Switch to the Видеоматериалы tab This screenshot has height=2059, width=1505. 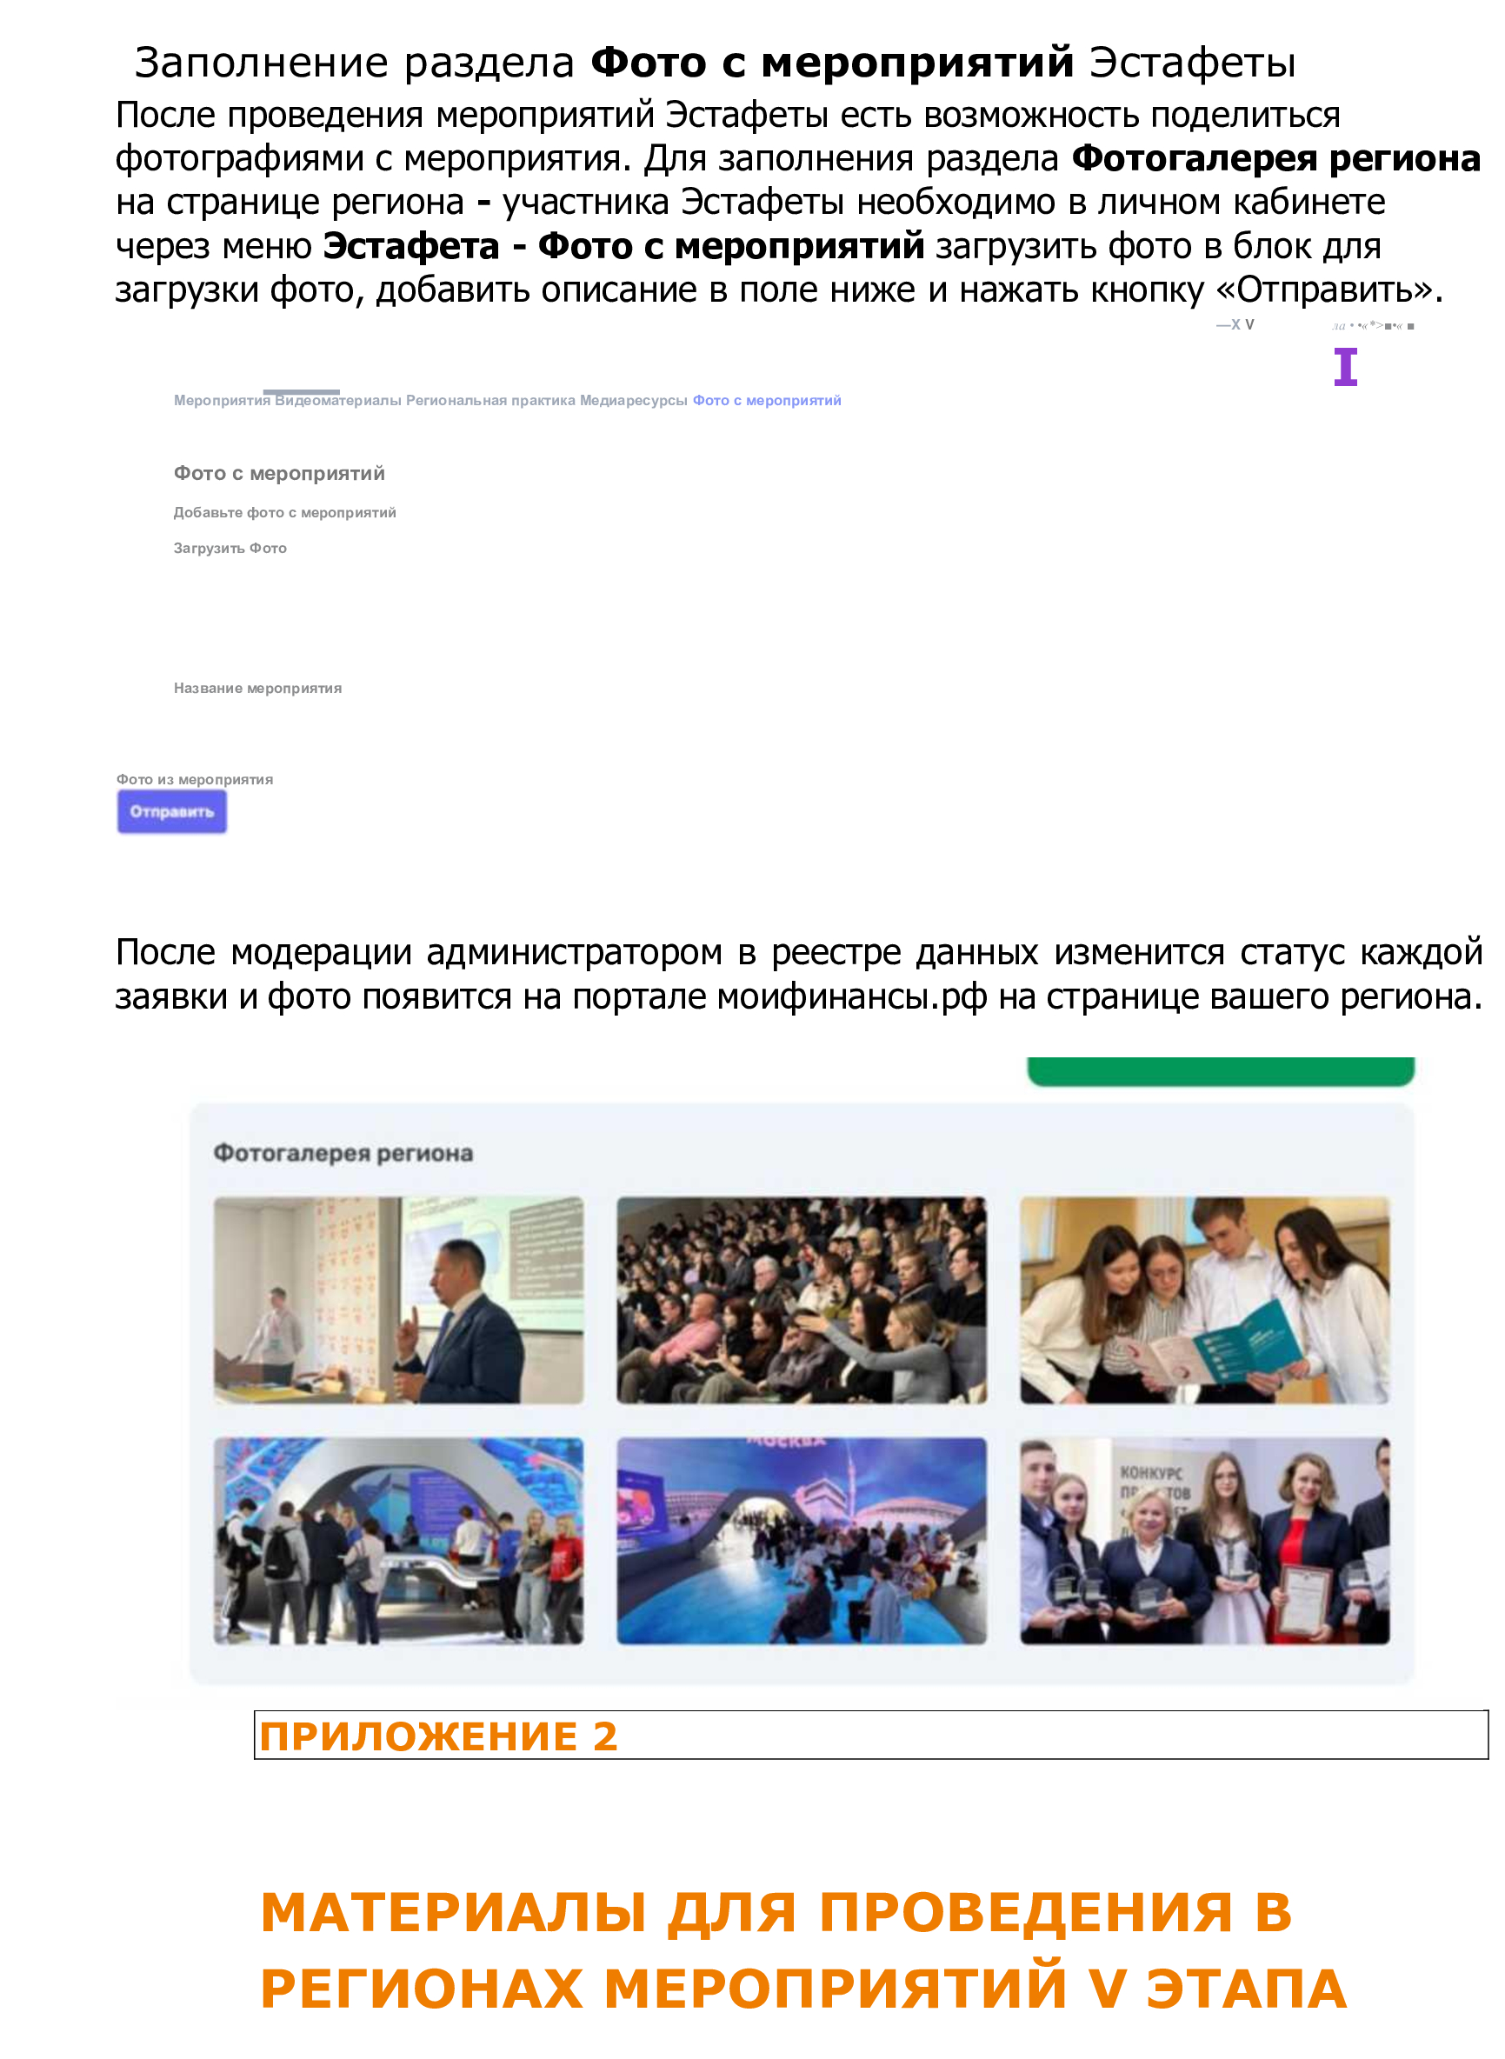338,401
